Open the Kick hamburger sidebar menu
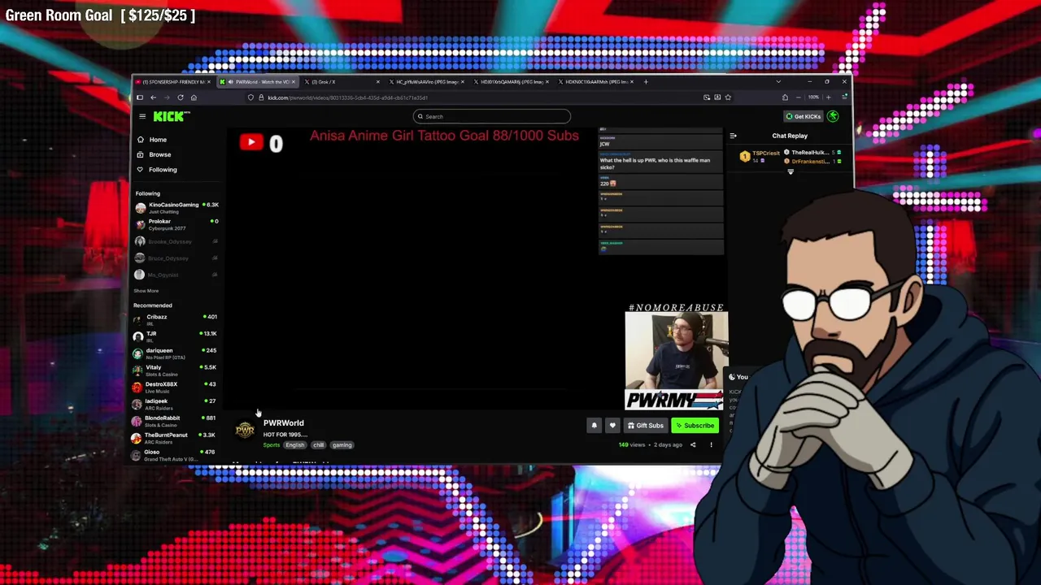Image resolution: width=1041 pixels, height=585 pixels. (142, 116)
